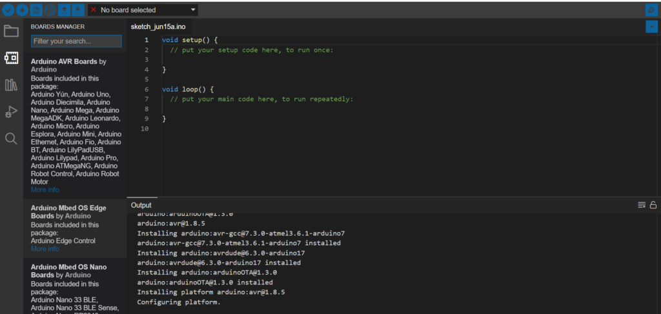This screenshot has width=661, height=314.
Task: Select the sketch_jun15a.ino tab
Action: [158, 26]
